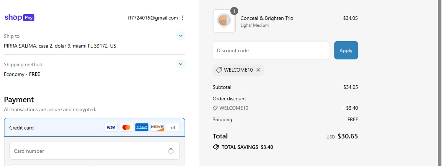Click the Economy · FREE shipping text
442x166 pixels.
click(x=22, y=74)
